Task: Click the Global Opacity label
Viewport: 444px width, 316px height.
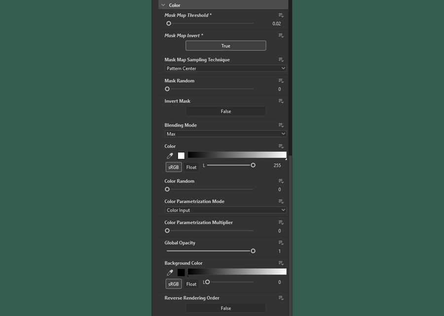Action: pyautogui.click(x=180, y=243)
